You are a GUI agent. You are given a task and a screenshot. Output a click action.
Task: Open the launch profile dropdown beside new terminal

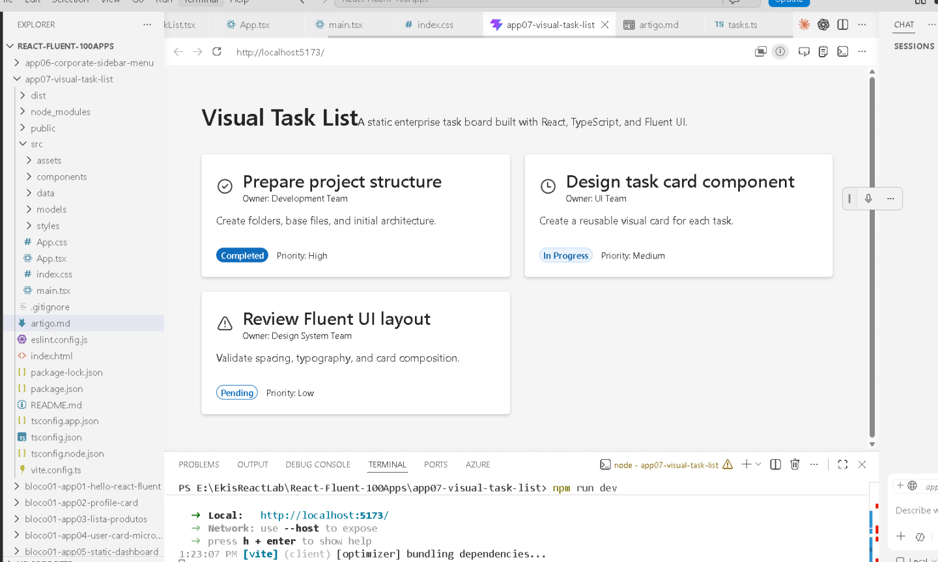click(758, 464)
